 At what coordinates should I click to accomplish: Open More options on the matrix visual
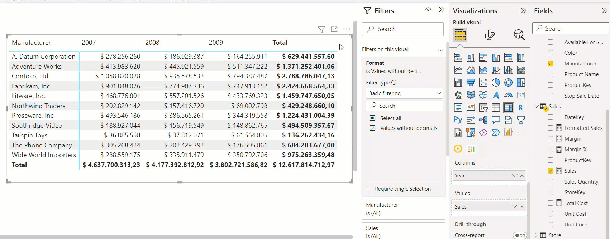pos(347,29)
